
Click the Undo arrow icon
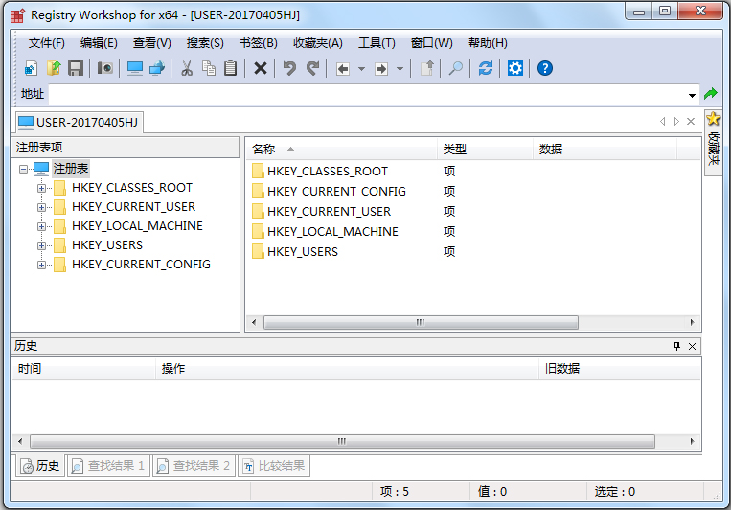[x=288, y=68]
